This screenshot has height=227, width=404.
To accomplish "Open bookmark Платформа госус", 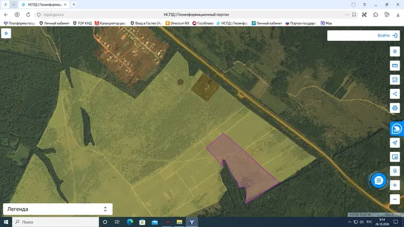I will point(20,23).
